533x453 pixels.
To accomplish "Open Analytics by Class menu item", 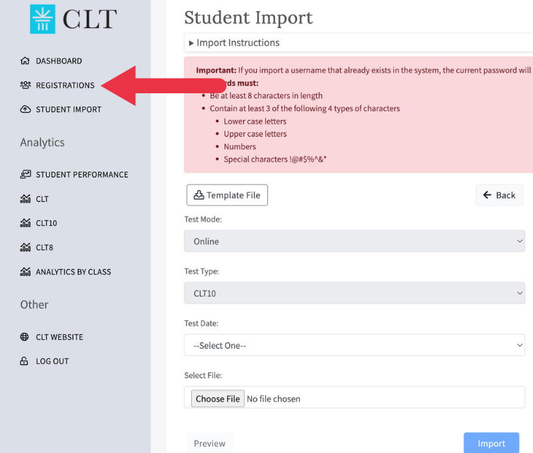I will tap(73, 272).
